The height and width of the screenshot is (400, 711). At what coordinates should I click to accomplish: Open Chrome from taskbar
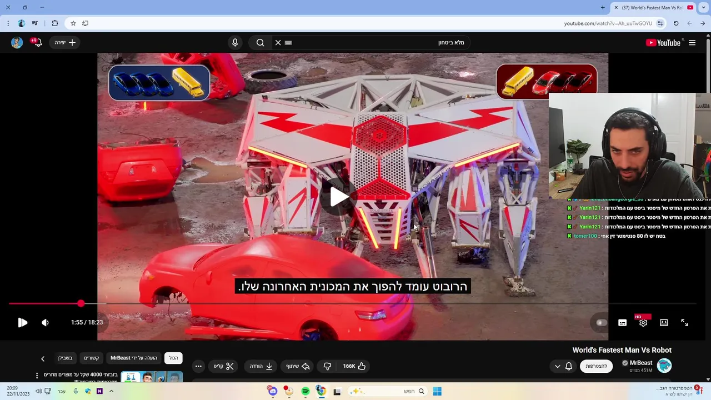pos(321,391)
